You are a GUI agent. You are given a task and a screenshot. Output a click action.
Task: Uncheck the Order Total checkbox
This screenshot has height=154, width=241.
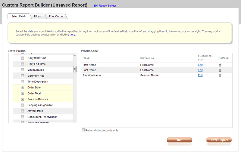coord(22,94)
